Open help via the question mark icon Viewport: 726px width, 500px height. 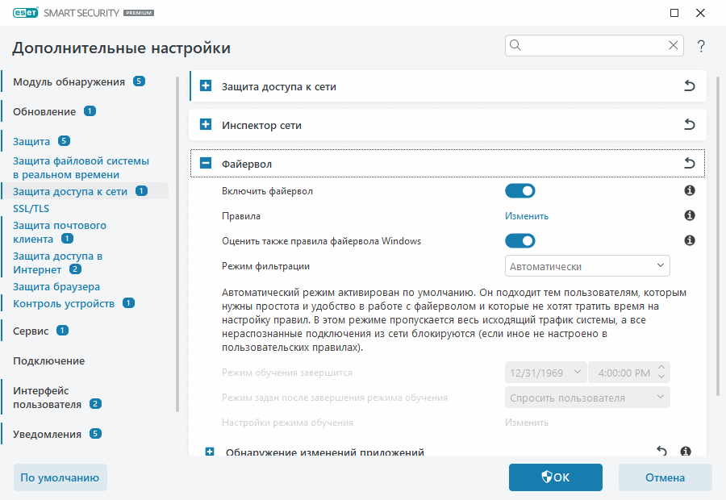click(x=700, y=47)
